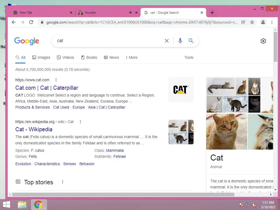Viewport: 280px width, 210px height.
Task: Follow the Felis genus link
Action: (x=33, y=156)
